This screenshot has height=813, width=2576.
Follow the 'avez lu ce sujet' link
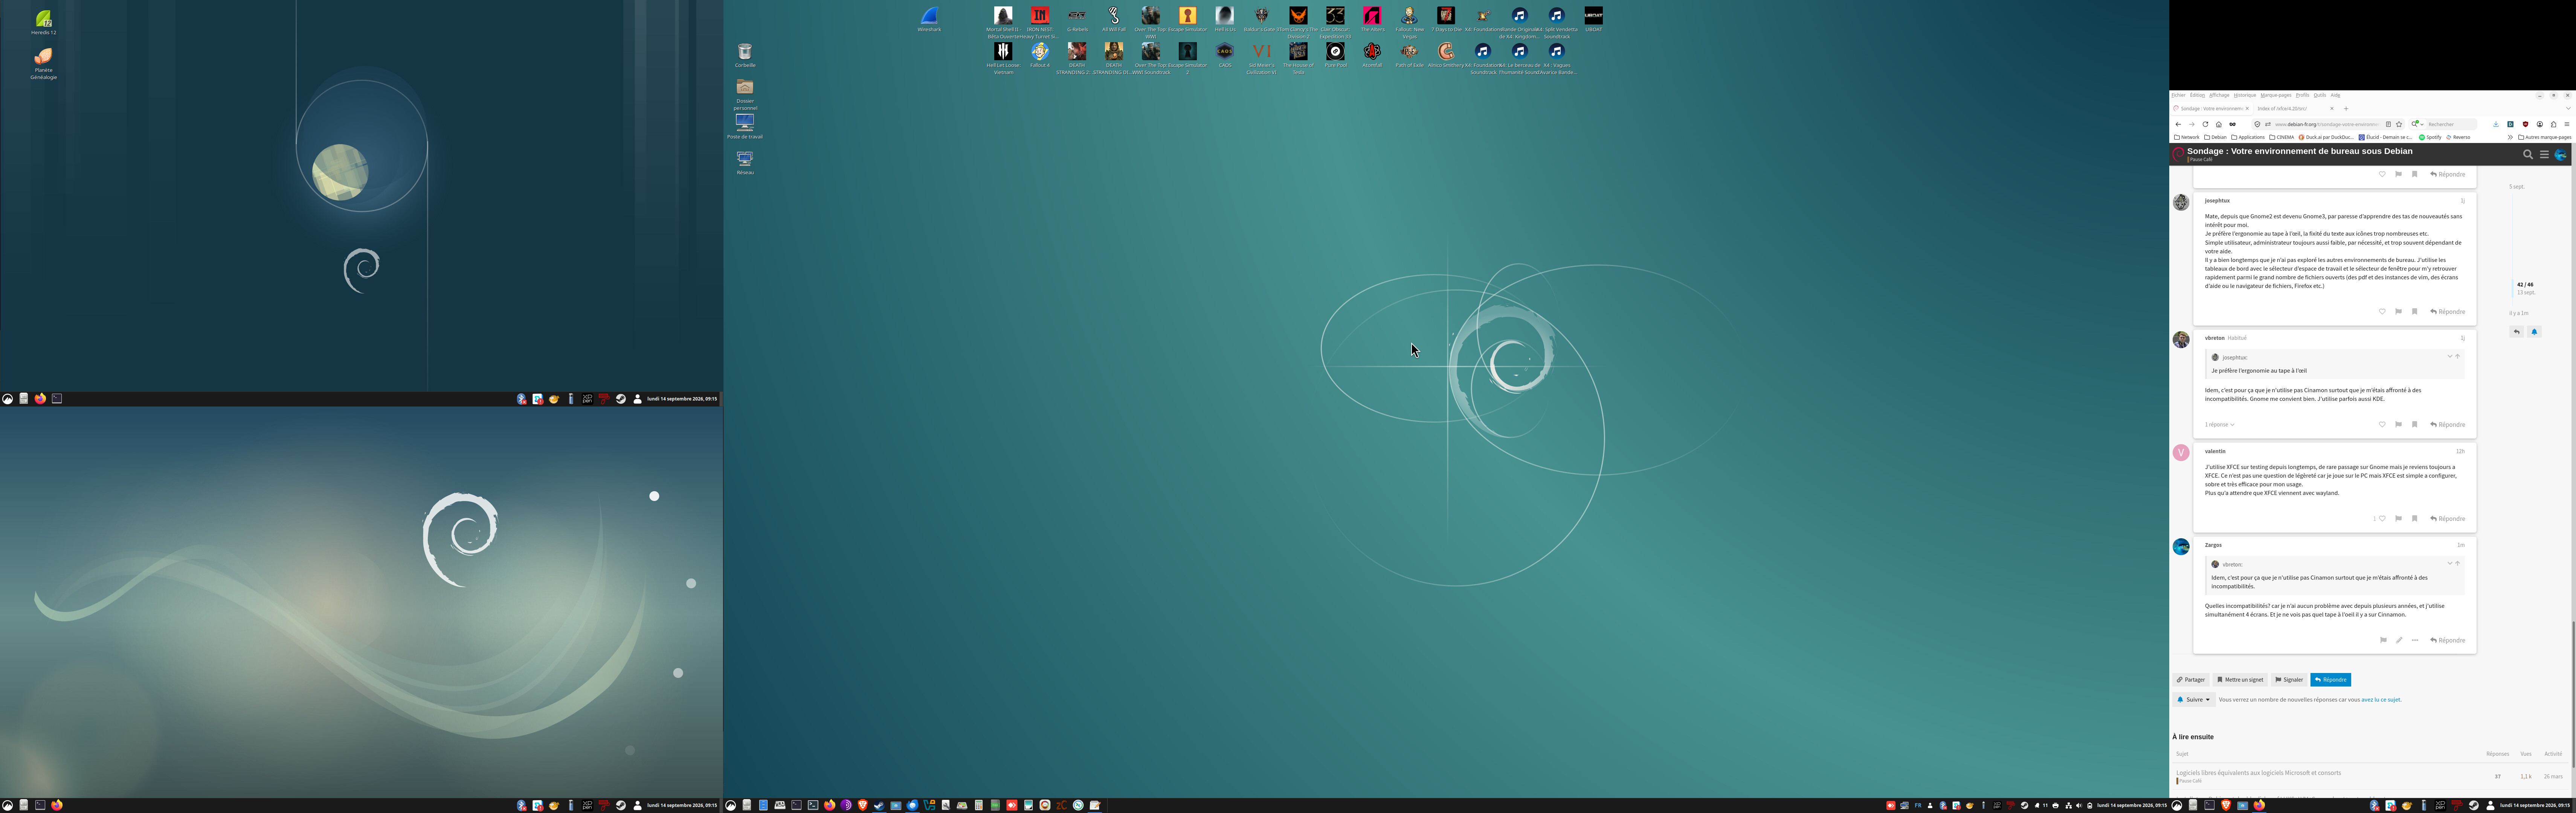point(2381,700)
